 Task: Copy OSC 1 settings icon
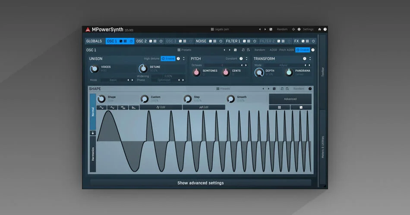pos(243,50)
